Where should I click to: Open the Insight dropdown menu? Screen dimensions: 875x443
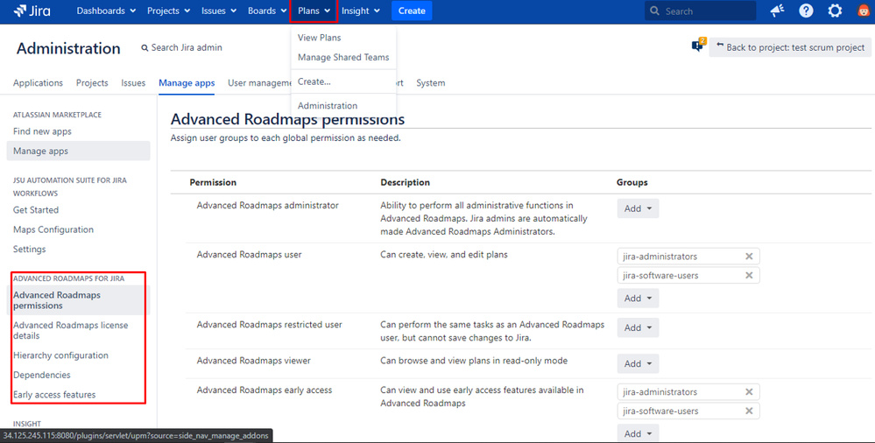coord(361,11)
